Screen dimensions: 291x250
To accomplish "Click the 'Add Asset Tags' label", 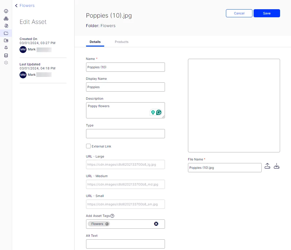I will [98, 216].
